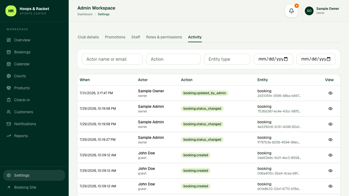Click the Customers people icon
Viewport: 349px width, 196px height.
[9, 112]
